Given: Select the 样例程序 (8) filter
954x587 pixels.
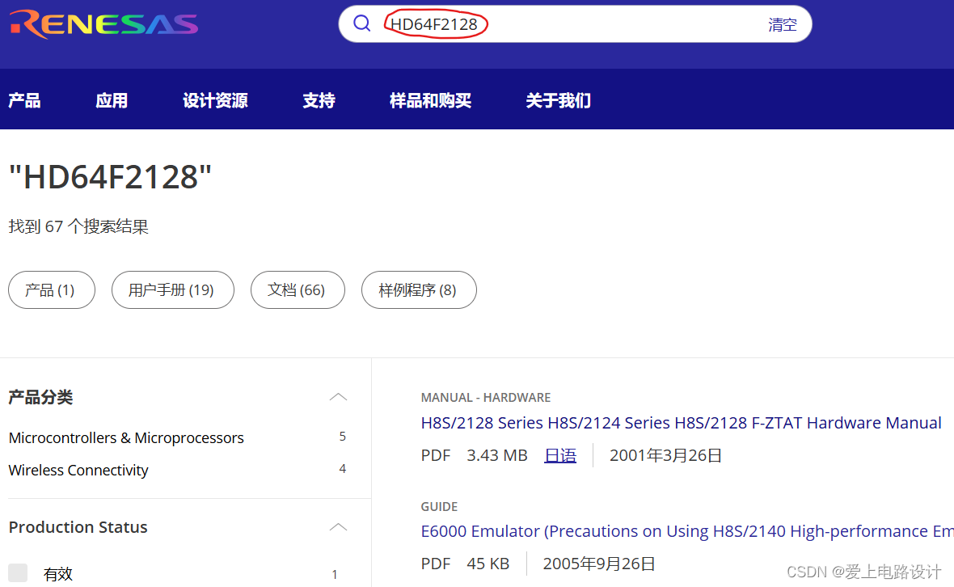Looking at the screenshot, I should point(419,289).
